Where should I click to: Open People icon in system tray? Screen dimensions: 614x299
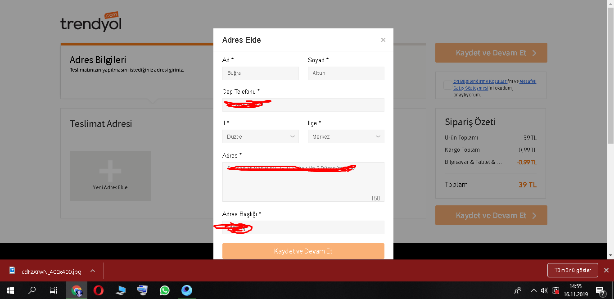(x=518, y=290)
